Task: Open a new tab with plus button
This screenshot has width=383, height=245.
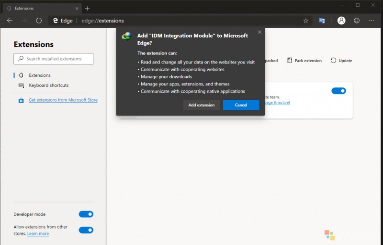Action: [x=87, y=8]
